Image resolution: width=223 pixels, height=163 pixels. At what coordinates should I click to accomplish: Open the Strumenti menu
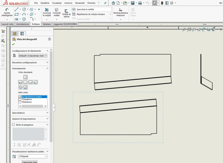80,3
